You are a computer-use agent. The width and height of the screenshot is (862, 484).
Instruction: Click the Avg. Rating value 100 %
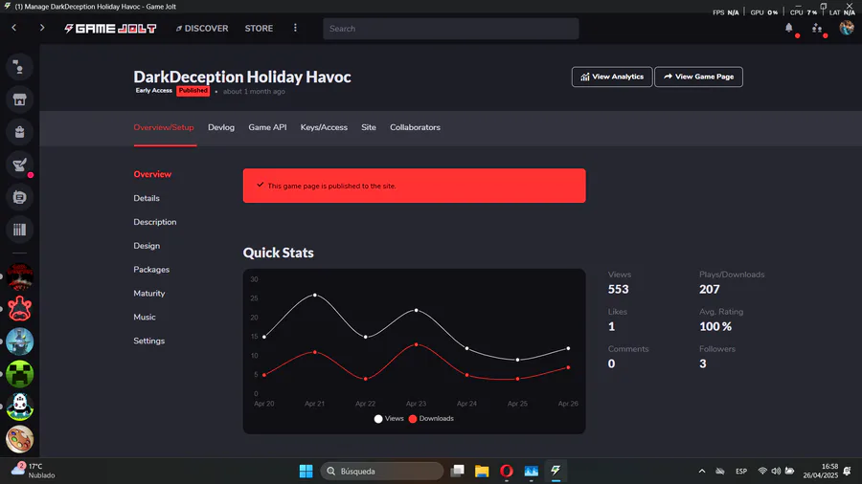coord(715,326)
